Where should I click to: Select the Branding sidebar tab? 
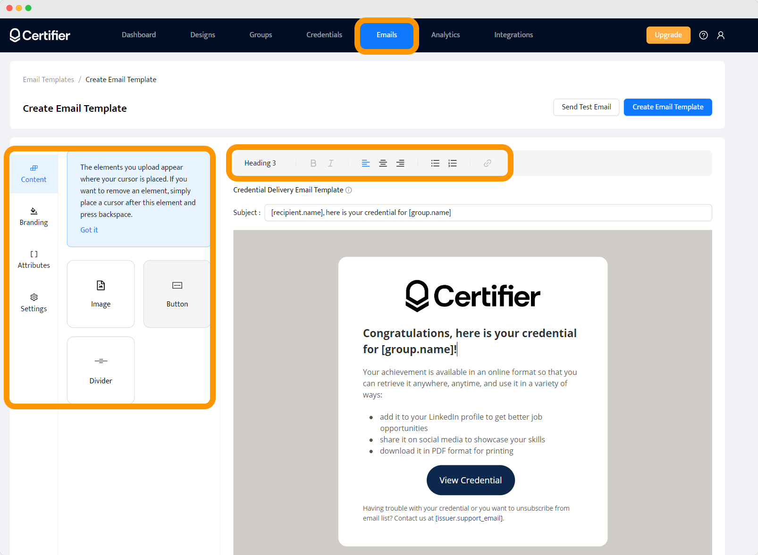34,217
